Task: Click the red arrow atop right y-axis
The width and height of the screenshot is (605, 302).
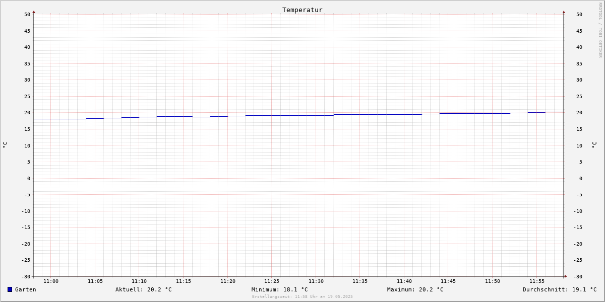Action: pos(564,12)
